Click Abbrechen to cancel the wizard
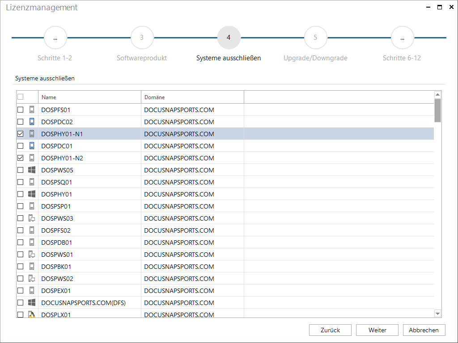Viewport: 458px width, 343px height. 424,330
